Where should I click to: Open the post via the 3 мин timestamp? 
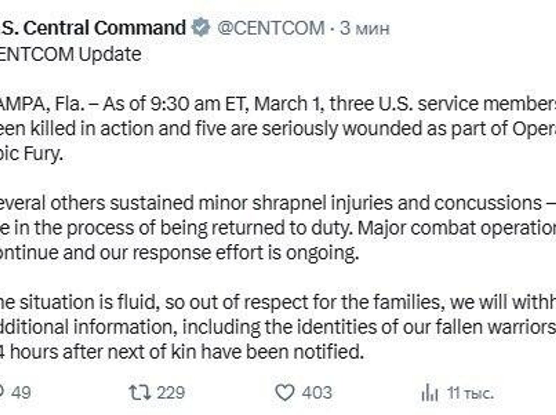pyautogui.click(x=364, y=29)
